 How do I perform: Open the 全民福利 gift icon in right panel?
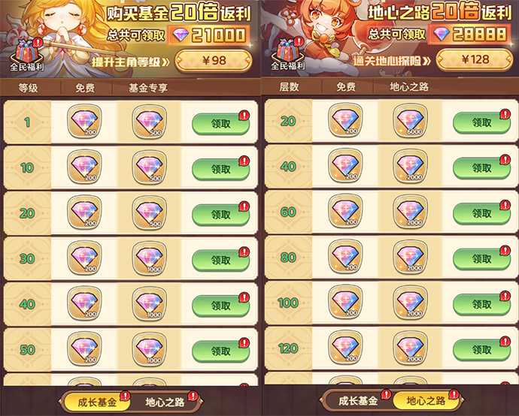click(287, 54)
